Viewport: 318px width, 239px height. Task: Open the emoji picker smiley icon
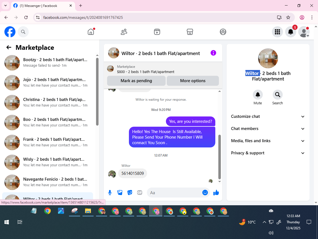pyautogui.click(x=205, y=193)
